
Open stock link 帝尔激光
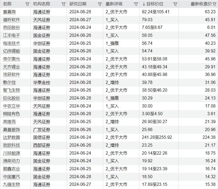pyautogui.click(x=12, y=59)
